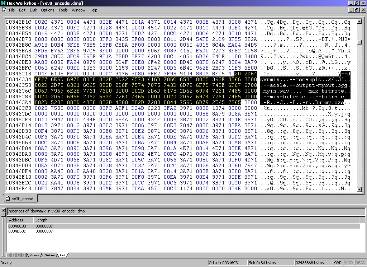Open the Tools menu
The width and height of the screenshot is (367, 267).
coord(63,10)
